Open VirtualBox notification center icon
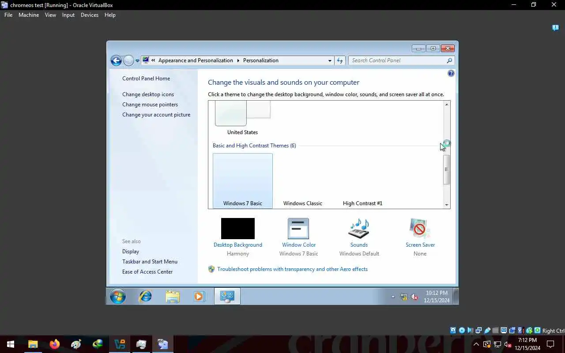The height and width of the screenshot is (353, 565). [x=555, y=28]
